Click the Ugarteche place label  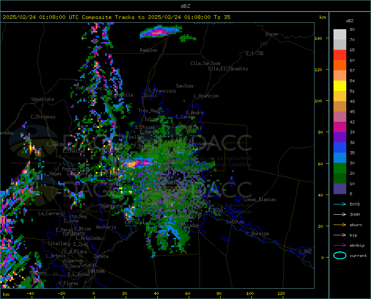[111, 206]
